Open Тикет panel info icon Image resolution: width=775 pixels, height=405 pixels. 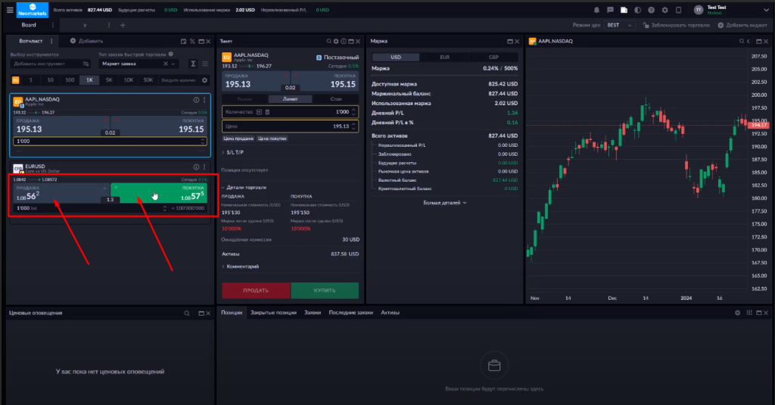coord(344,42)
